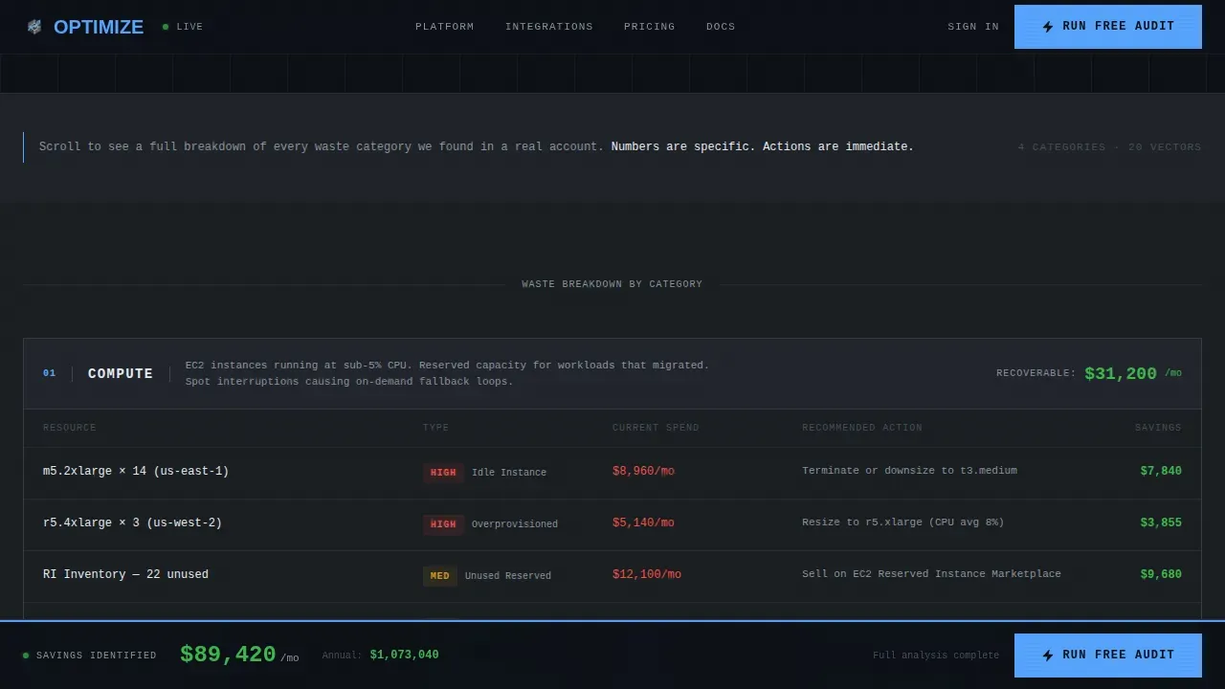Open the Docs nav link
This screenshot has height=689, width=1225.
(x=721, y=27)
